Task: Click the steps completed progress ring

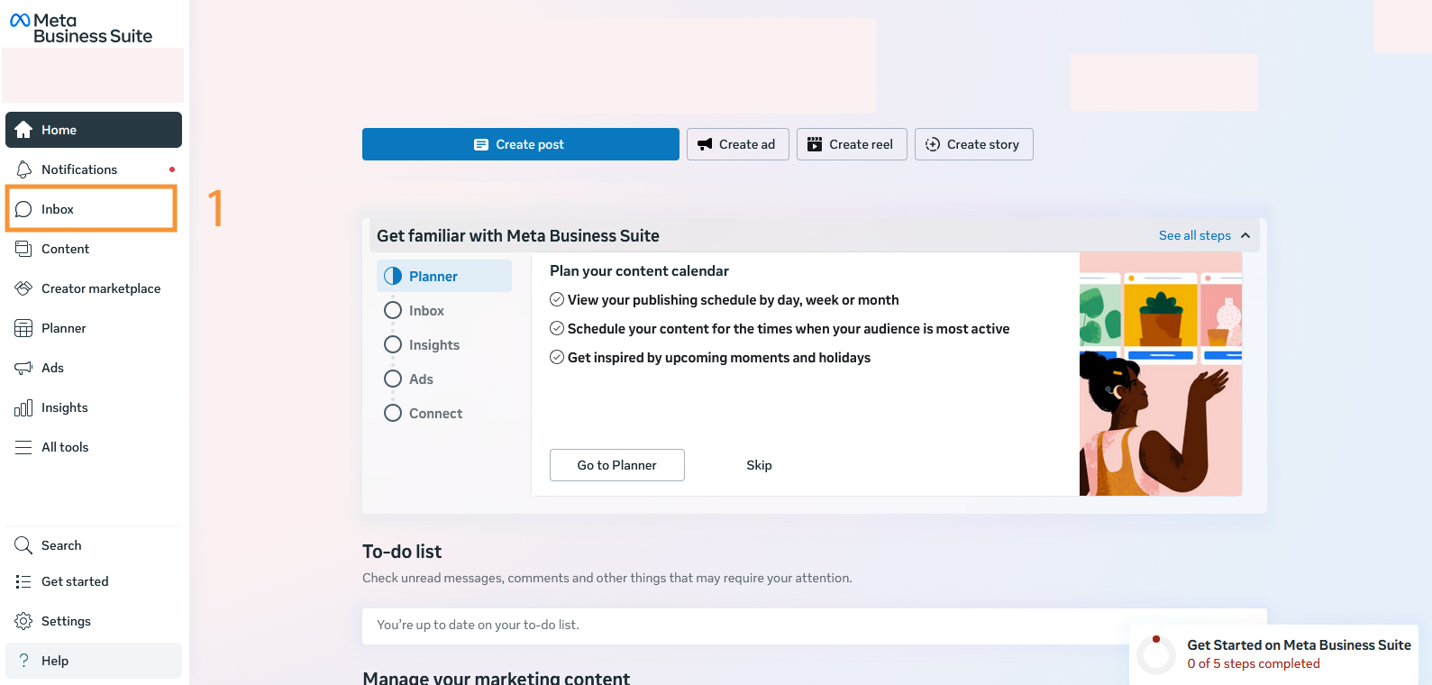Action: click(1156, 655)
